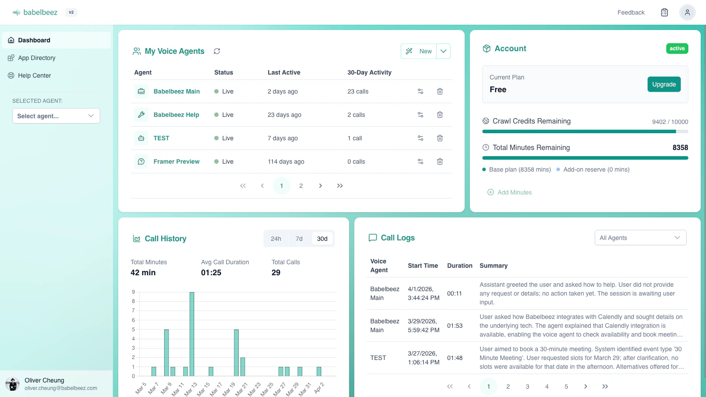
Task: Go to call logs page 5
Action: tap(566, 386)
